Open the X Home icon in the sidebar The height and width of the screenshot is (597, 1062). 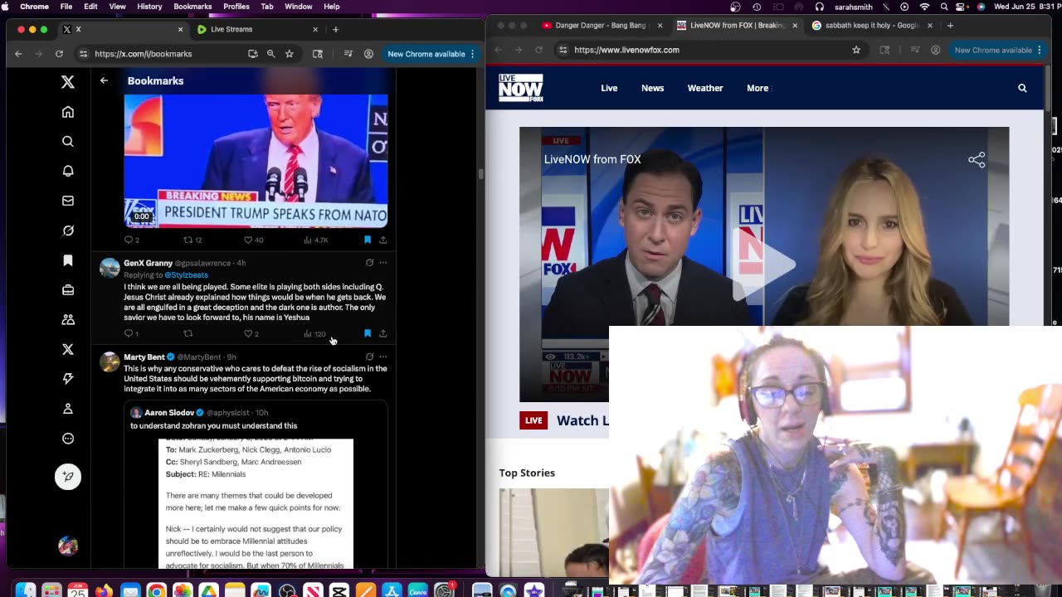(68, 112)
